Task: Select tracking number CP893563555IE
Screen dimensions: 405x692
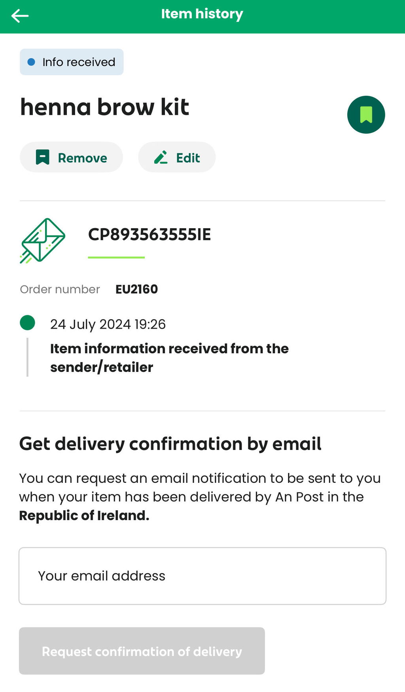Action: (150, 234)
